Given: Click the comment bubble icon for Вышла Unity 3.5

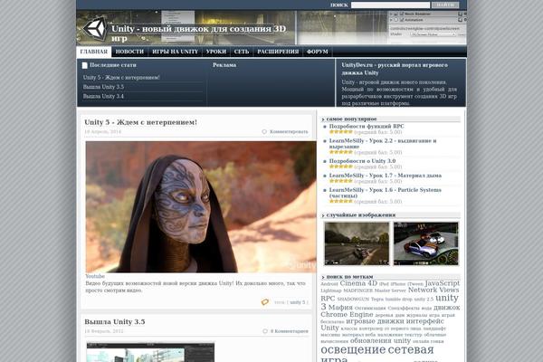Looking at the screenshot, I should click(265, 331).
